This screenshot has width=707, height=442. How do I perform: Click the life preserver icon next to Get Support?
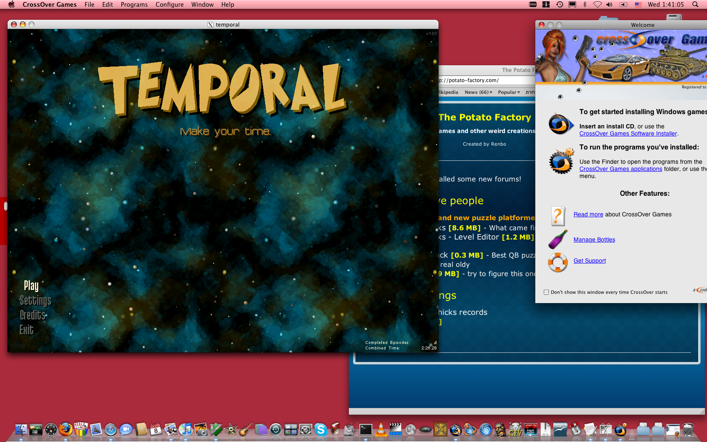(558, 262)
